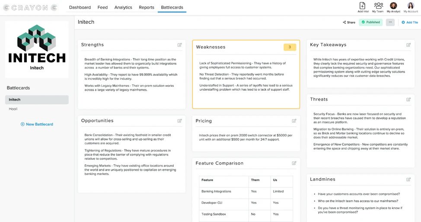421x222 pixels.
Task: Click the yellow badge on Weaknesses
Action: click(290, 47)
